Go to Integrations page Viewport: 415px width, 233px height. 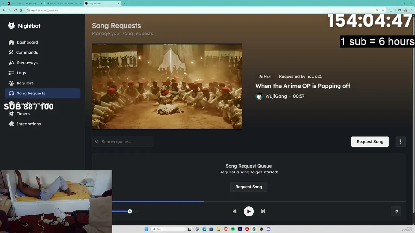pyautogui.click(x=42, y=124)
